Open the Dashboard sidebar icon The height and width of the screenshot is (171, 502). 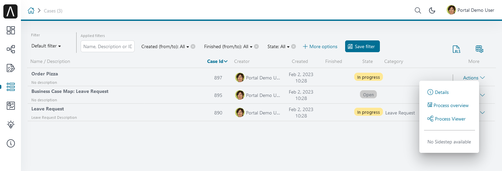tap(11, 30)
